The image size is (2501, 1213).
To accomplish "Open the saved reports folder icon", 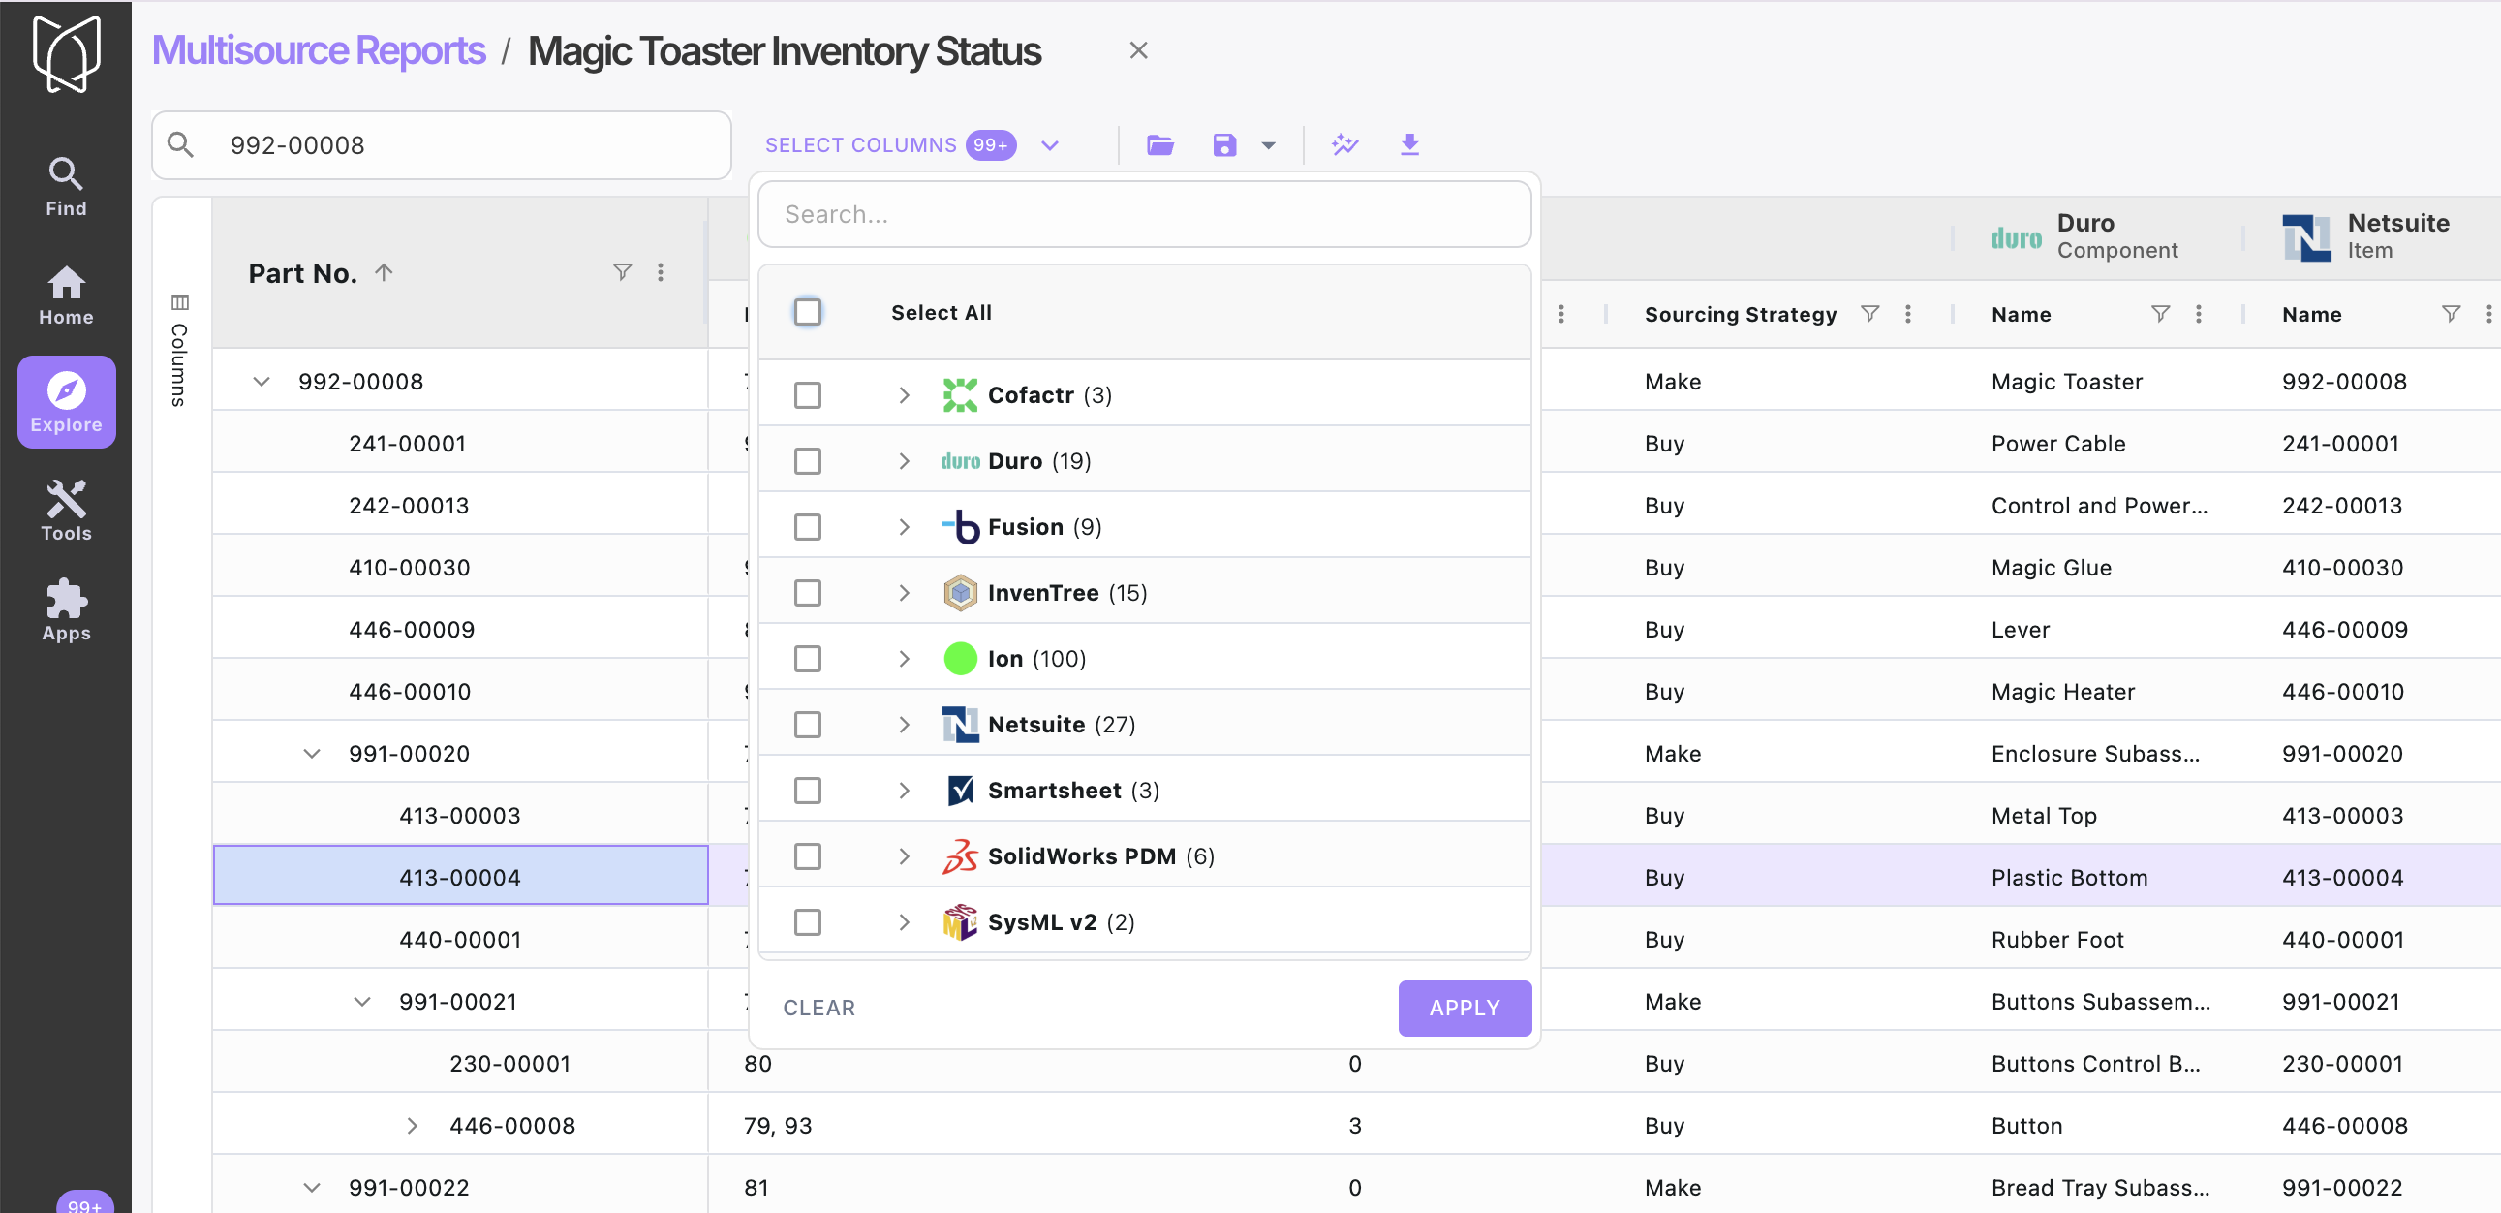I will tap(1160, 145).
